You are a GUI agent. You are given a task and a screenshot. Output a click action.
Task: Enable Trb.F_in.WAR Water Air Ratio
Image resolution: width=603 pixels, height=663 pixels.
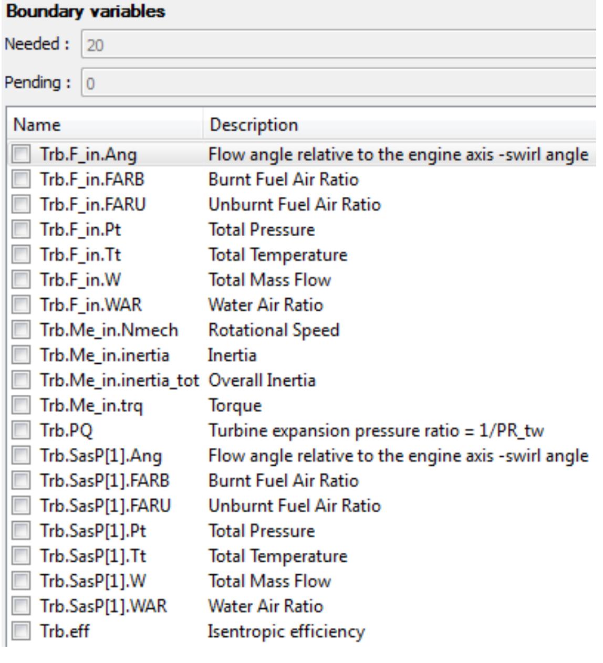[x=22, y=306]
